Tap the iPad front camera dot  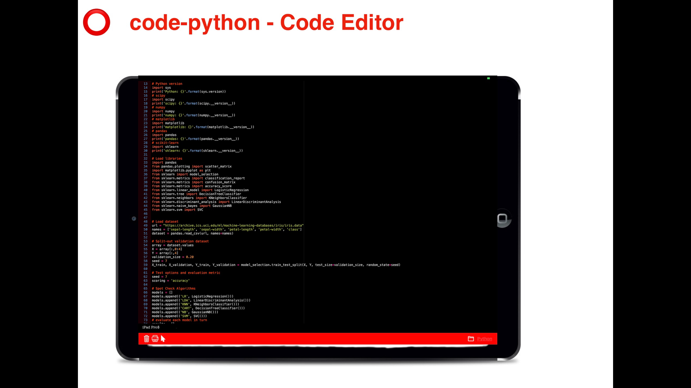[x=134, y=219]
